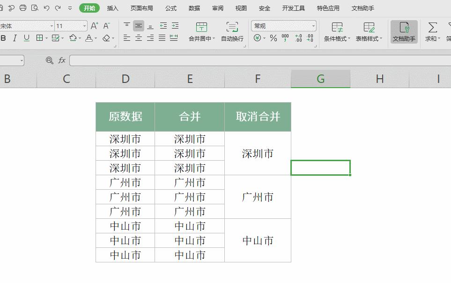Click the Table Style (表格样式) button
Viewport: 451px width, 283px height.
[x=368, y=33]
